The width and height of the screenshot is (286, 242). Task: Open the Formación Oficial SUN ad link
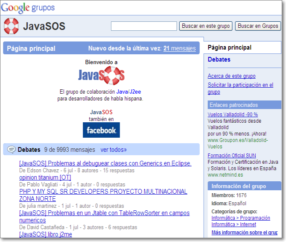[x=232, y=156]
